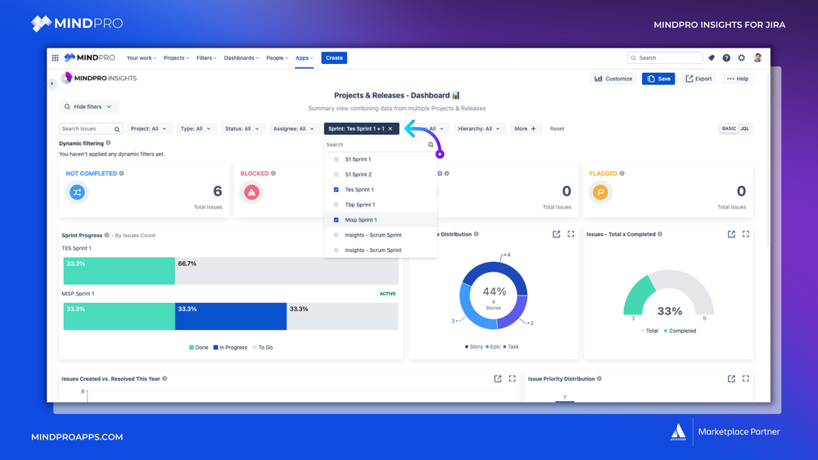Viewport: 818px width, 460px height.
Task: Open the Filters menu
Action: click(x=206, y=58)
